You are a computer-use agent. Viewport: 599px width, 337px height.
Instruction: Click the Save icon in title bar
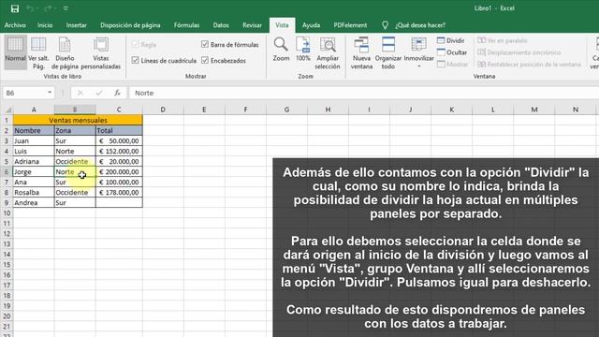click(15, 8)
